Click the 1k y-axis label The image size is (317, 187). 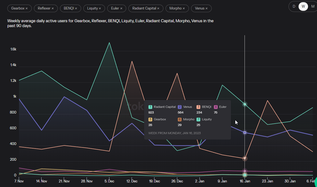[x=15, y=96]
